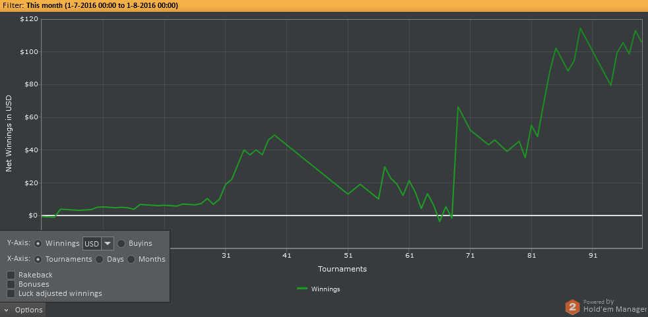Click the peak point near tournament 89
The width and height of the screenshot is (648, 317).
(x=580, y=28)
